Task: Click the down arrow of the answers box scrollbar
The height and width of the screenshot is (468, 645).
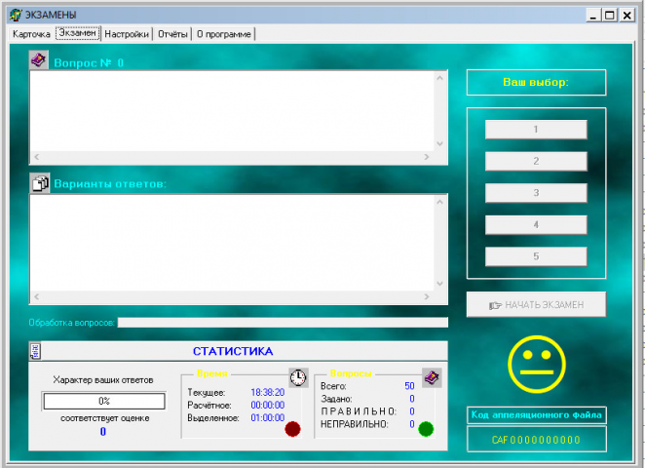Action: (x=439, y=284)
